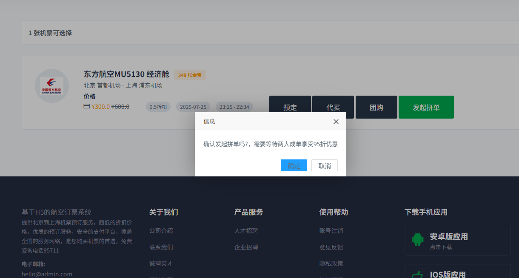Screen dimensions: 519x278
Task: Click the 349 张余票 badge
Action: [190, 75]
